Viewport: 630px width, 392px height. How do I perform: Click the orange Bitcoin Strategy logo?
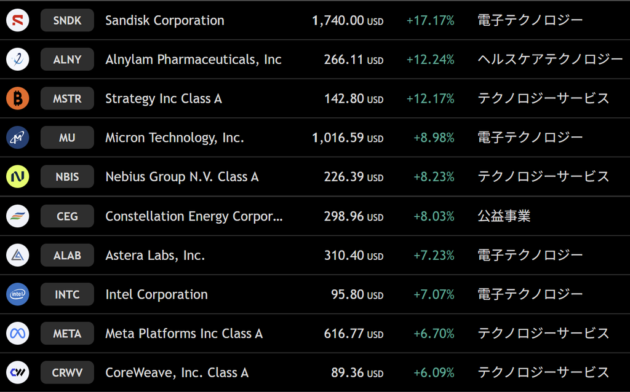(x=18, y=98)
